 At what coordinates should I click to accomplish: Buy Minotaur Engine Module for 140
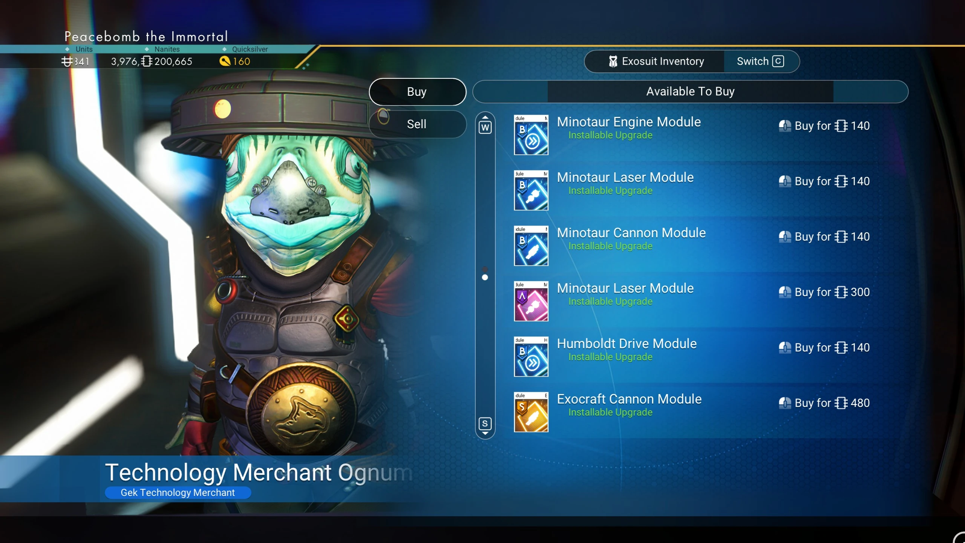(x=824, y=126)
